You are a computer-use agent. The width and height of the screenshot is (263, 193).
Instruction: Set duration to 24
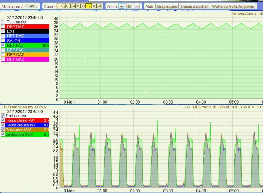99,7
